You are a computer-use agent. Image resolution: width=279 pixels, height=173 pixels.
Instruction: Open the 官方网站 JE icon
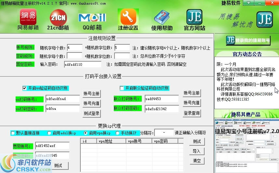coord(194,20)
